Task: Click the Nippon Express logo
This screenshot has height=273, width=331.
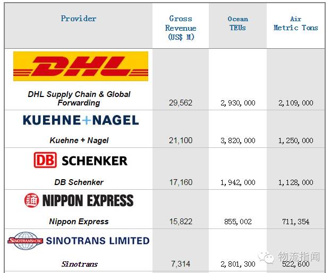Action: tap(79, 200)
